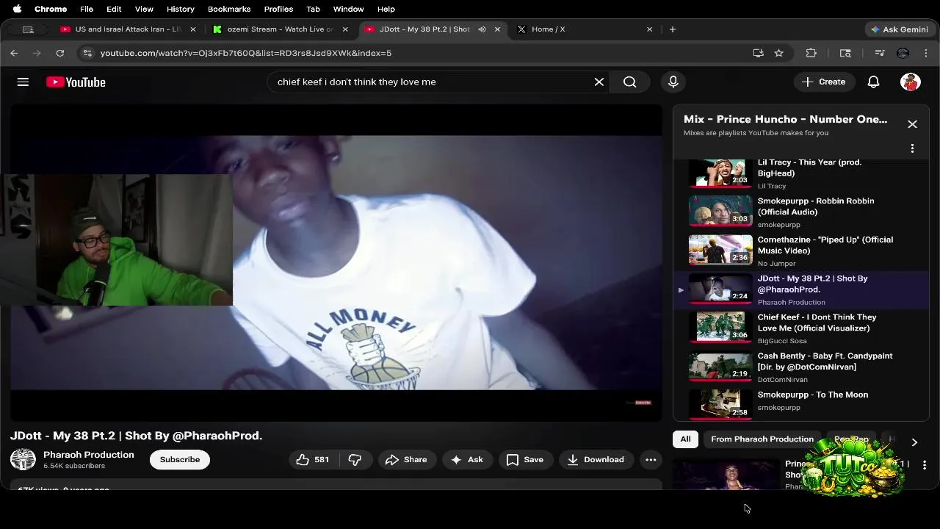
Task: Open Chrome three-dot menu
Action: pos(926,53)
